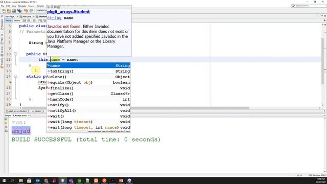Select hashCode() in the completion list

click(x=88, y=99)
